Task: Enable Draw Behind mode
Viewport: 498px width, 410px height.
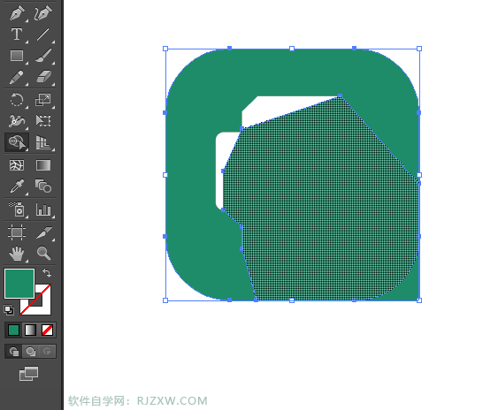Action: (30, 352)
